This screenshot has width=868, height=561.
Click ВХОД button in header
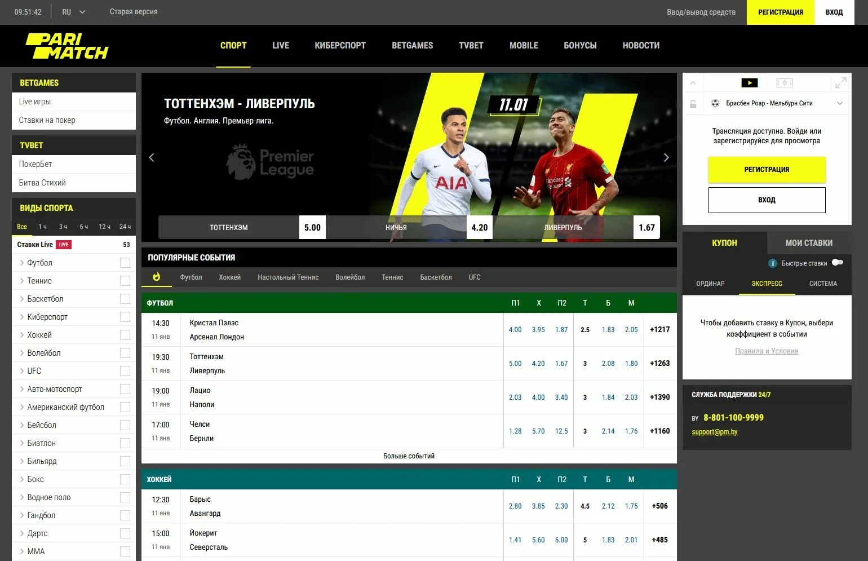[834, 12]
